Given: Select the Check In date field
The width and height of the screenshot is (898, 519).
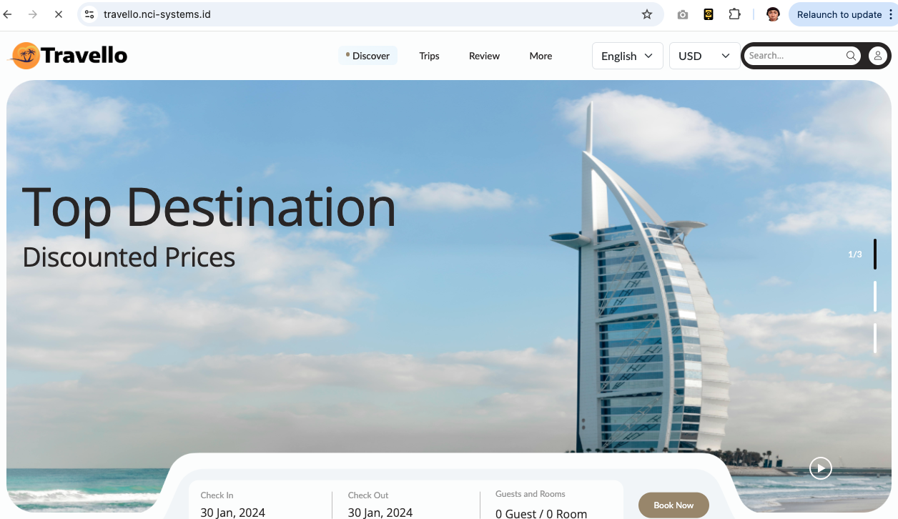Looking at the screenshot, I should [261, 504].
